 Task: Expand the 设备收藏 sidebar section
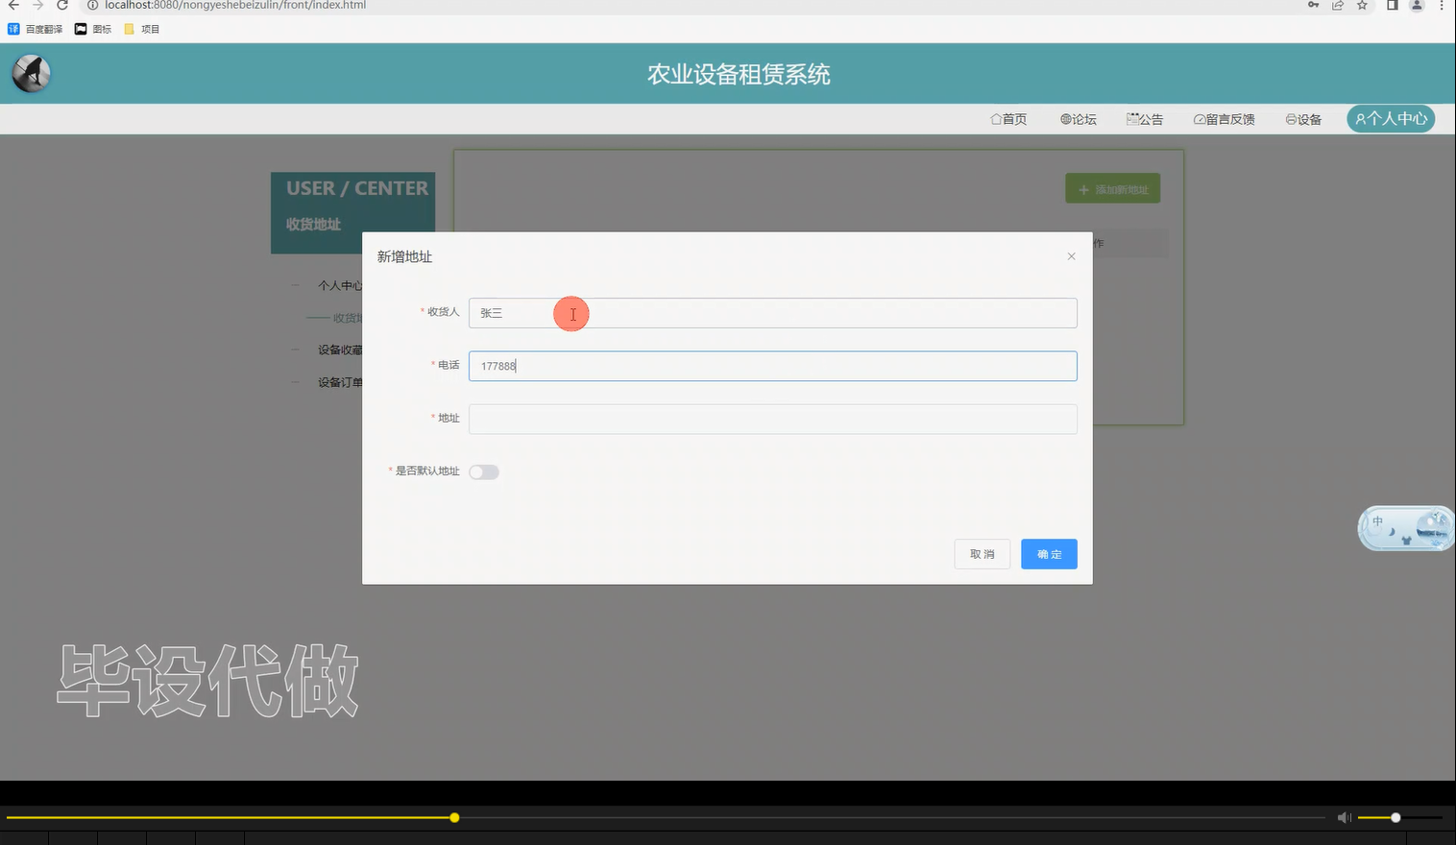338,349
